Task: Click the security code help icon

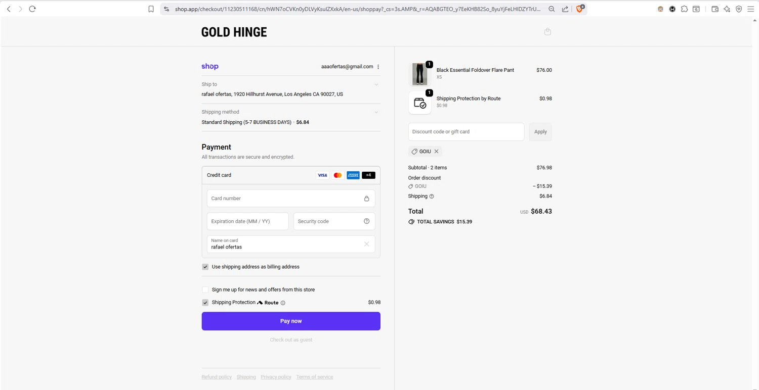Action: (x=366, y=221)
